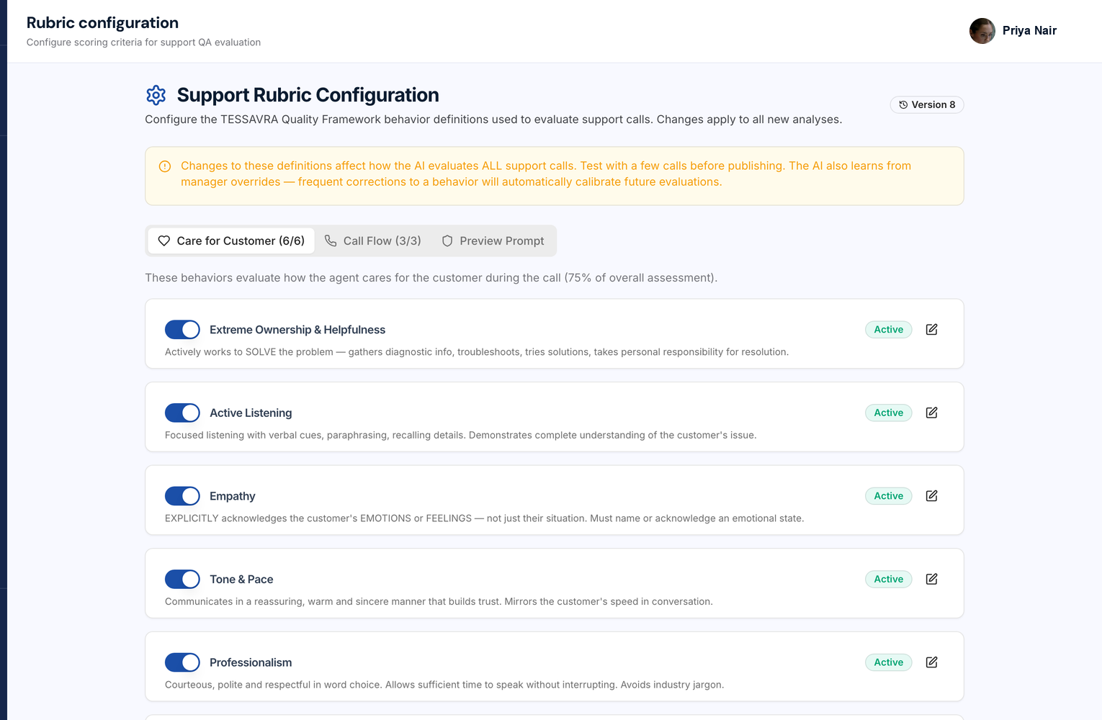
Task: Open the Empathy behavior edit icon
Action: (931, 495)
